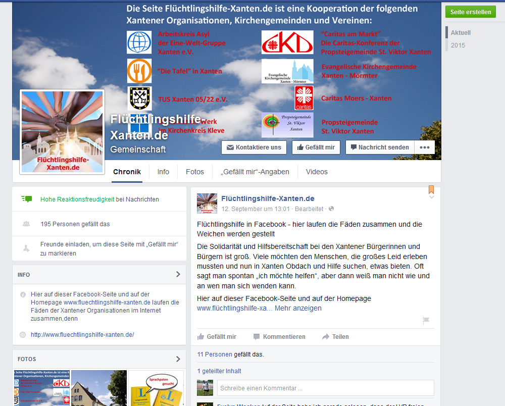Open the three-dots more options menu
Viewport: 505px width, 406px height.
click(425, 147)
